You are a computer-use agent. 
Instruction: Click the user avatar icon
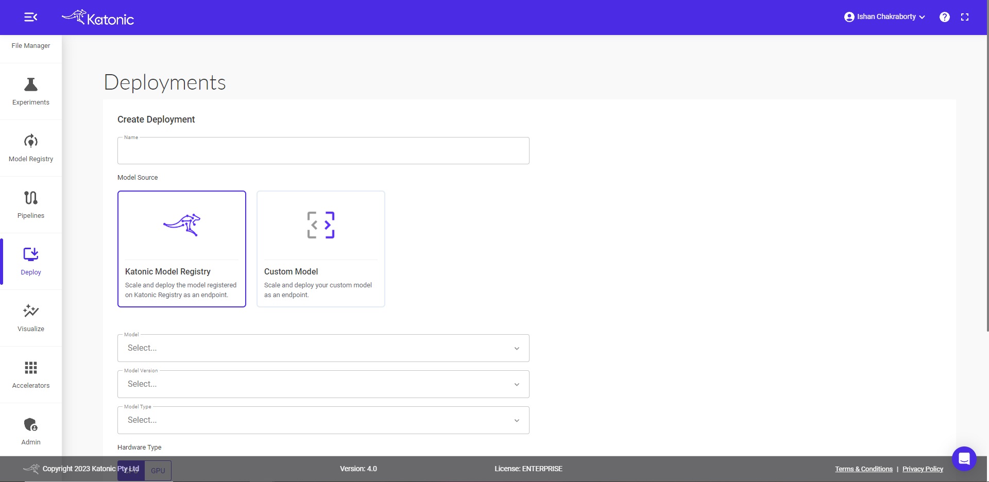(x=849, y=17)
